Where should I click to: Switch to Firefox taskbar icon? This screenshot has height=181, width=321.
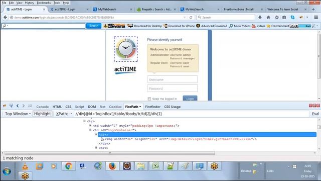pos(112,166)
